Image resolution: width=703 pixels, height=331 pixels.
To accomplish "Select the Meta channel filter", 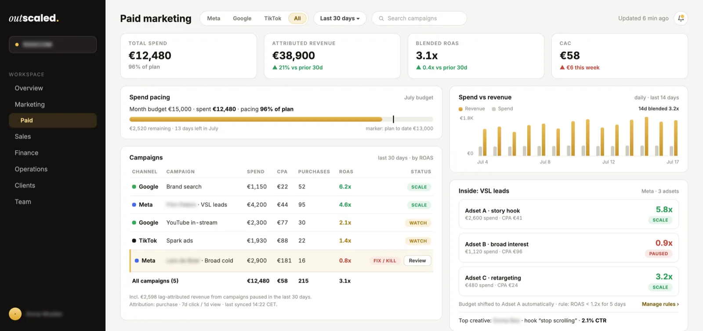I will point(214,18).
